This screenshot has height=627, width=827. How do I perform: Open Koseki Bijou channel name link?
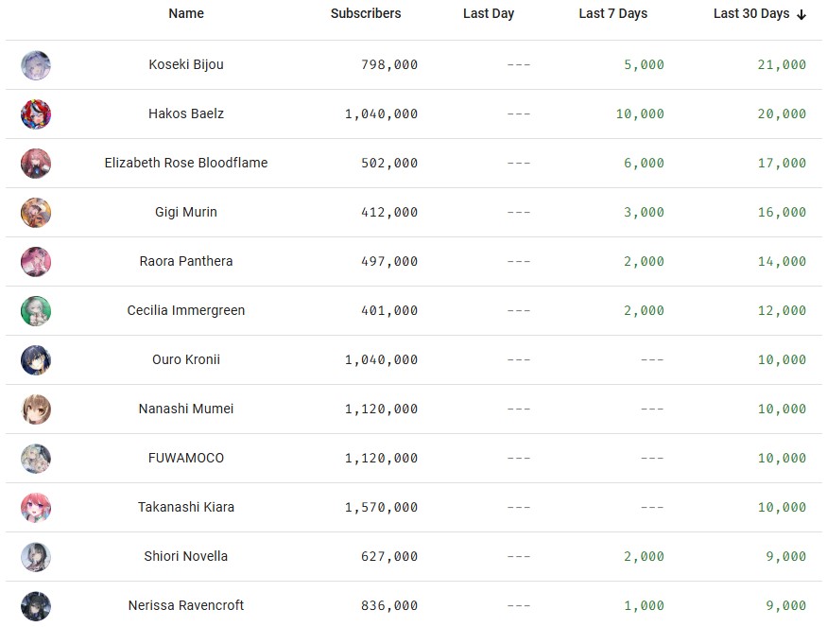pyautogui.click(x=186, y=64)
